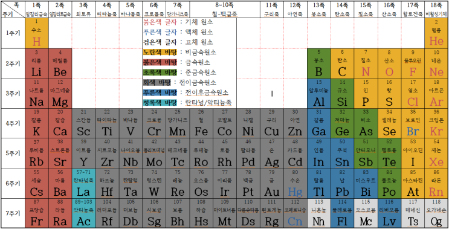Click the copper cell Cu
This screenshot has width=449, height=229.
272,123
